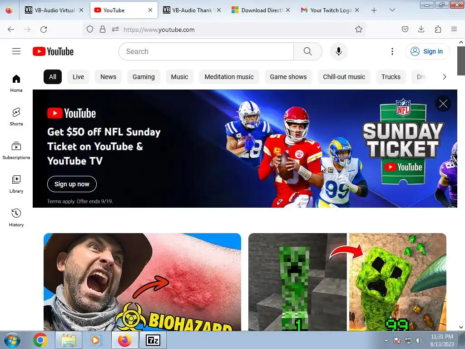
Task: Click the search magnifier button
Action: tap(307, 51)
